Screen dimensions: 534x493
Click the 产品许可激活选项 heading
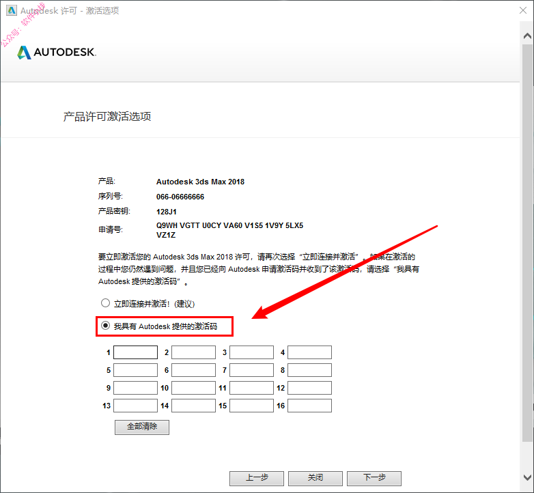[x=107, y=117]
